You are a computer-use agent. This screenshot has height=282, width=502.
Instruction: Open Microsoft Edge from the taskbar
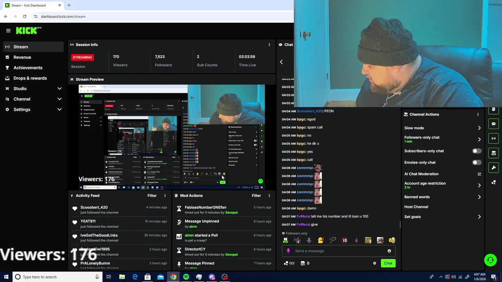(x=135, y=277)
